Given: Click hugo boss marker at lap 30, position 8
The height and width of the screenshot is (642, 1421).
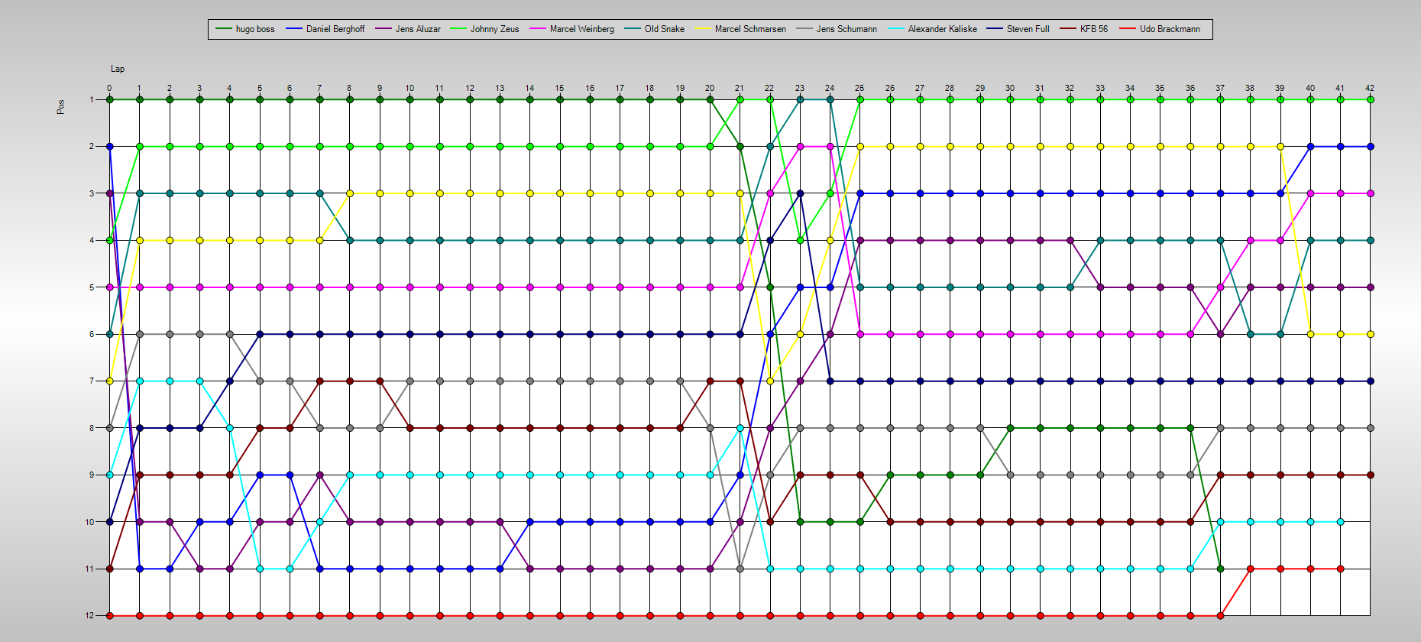Looking at the screenshot, I should point(1010,428).
